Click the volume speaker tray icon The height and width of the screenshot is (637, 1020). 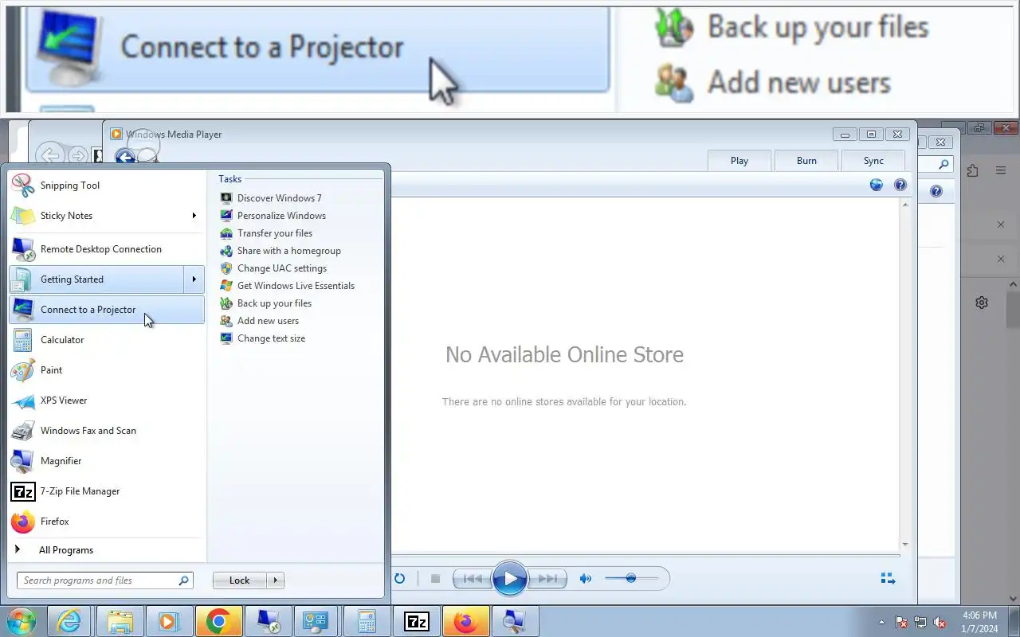pyautogui.click(x=940, y=622)
